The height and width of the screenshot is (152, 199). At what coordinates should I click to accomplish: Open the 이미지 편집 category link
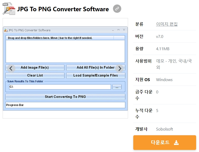coord(167,24)
